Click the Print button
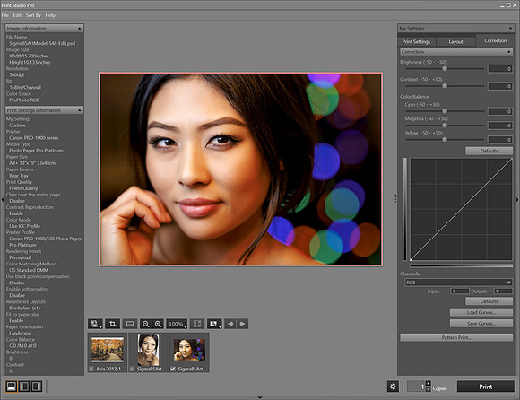 coord(486,387)
